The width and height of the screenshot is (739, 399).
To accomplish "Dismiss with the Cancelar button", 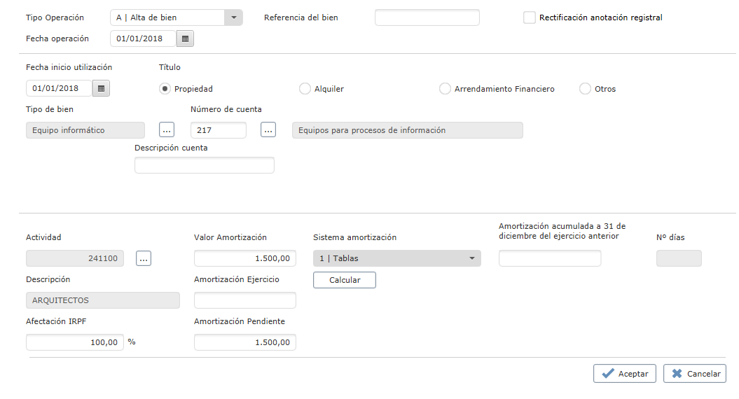I will [695, 374].
